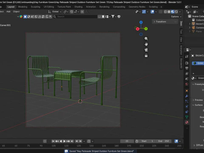The image size is (204, 153).
Task: Open the Options dropdown
Action: [176, 17]
